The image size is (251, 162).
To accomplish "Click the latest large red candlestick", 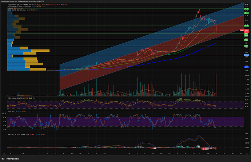I will [216, 30].
